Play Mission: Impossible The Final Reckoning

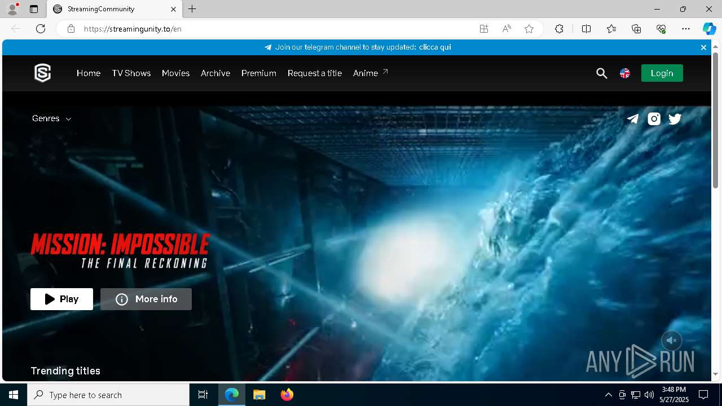click(61, 299)
